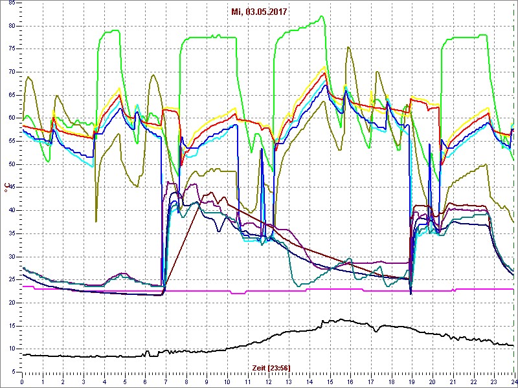Select the 80 value on the temperature axis
Viewport: 518px width, 388px height.
[x=12, y=26]
